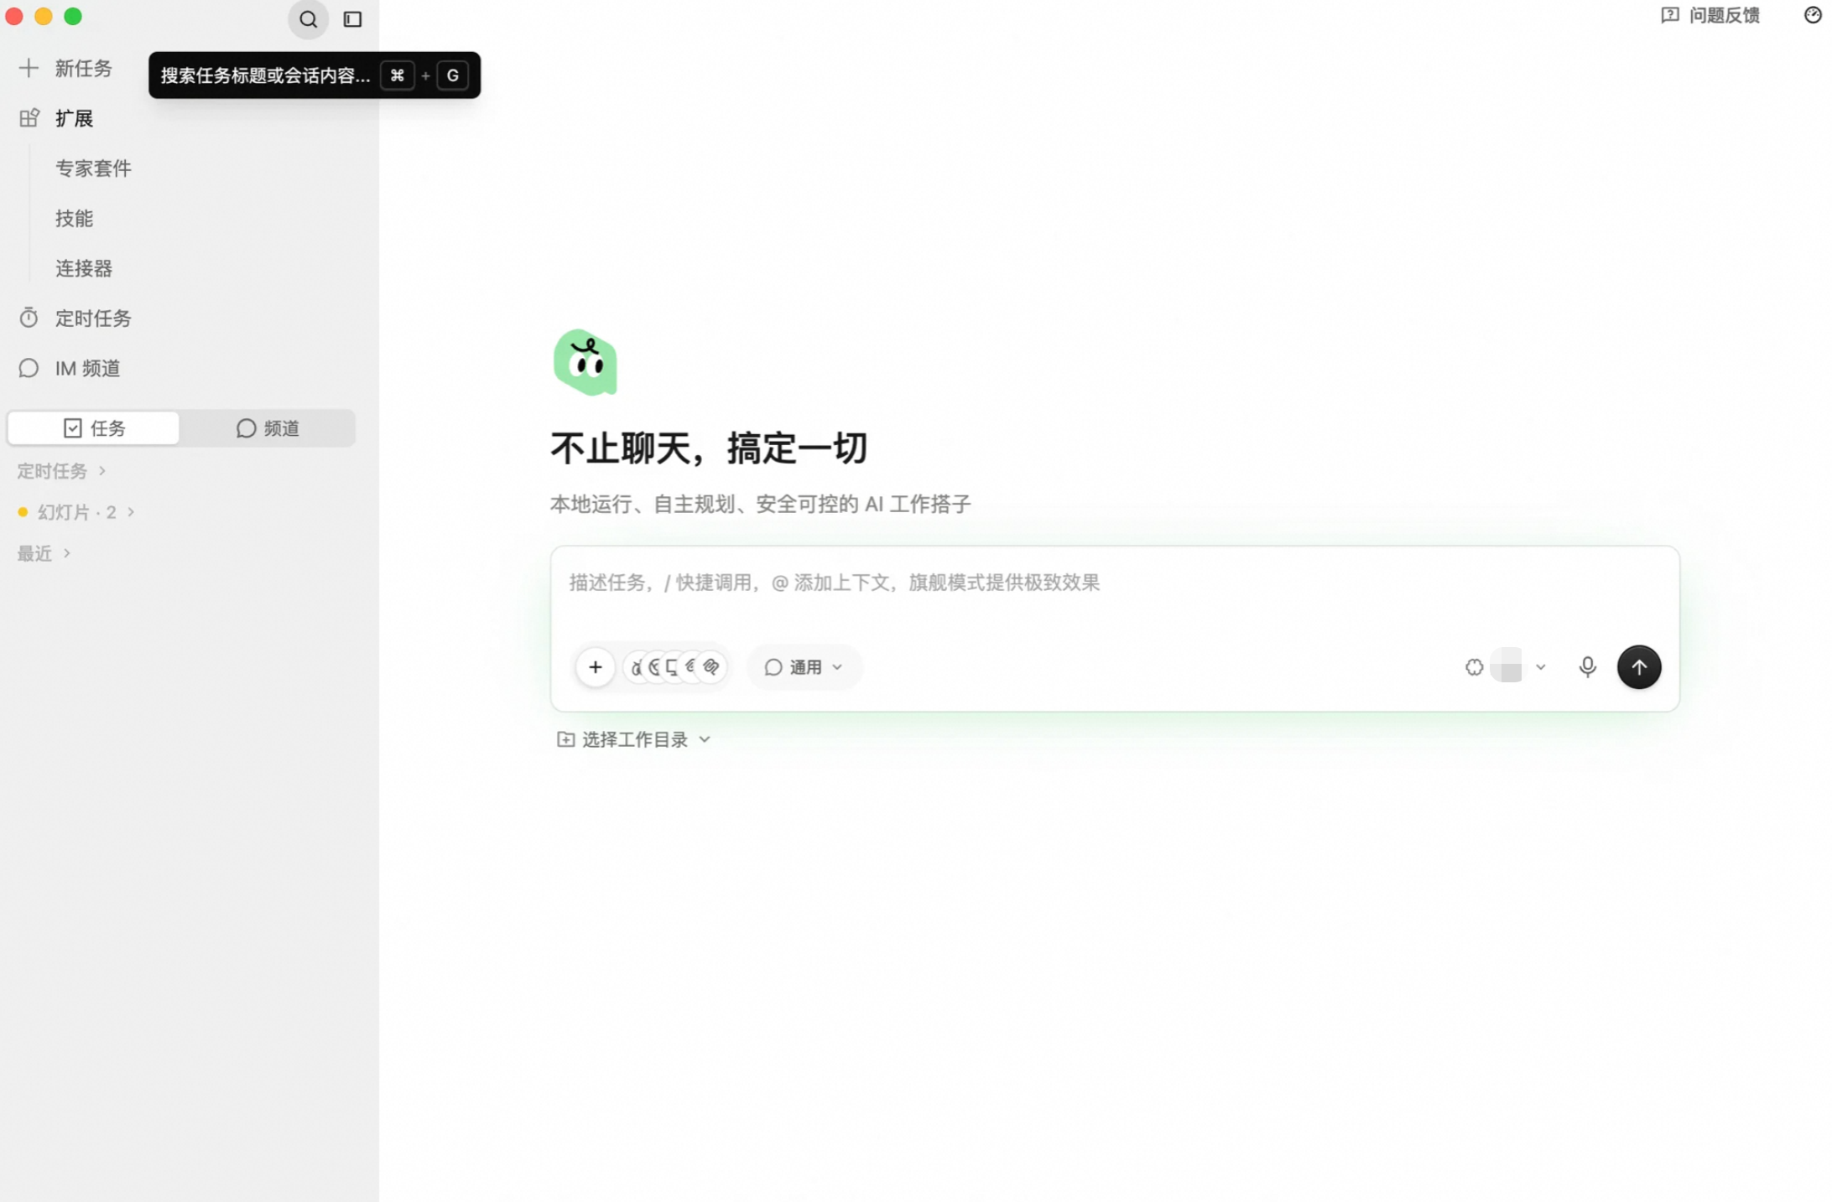This screenshot has width=1832, height=1202.
Task: Open 问题反馈 feedback link
Action: pos(1711,15)
